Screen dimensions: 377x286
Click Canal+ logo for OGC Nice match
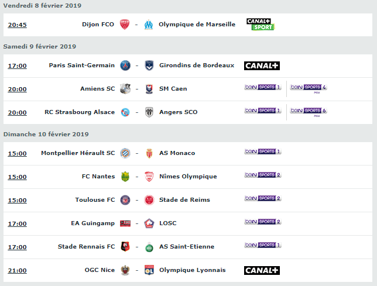click(x=262, y=270)
